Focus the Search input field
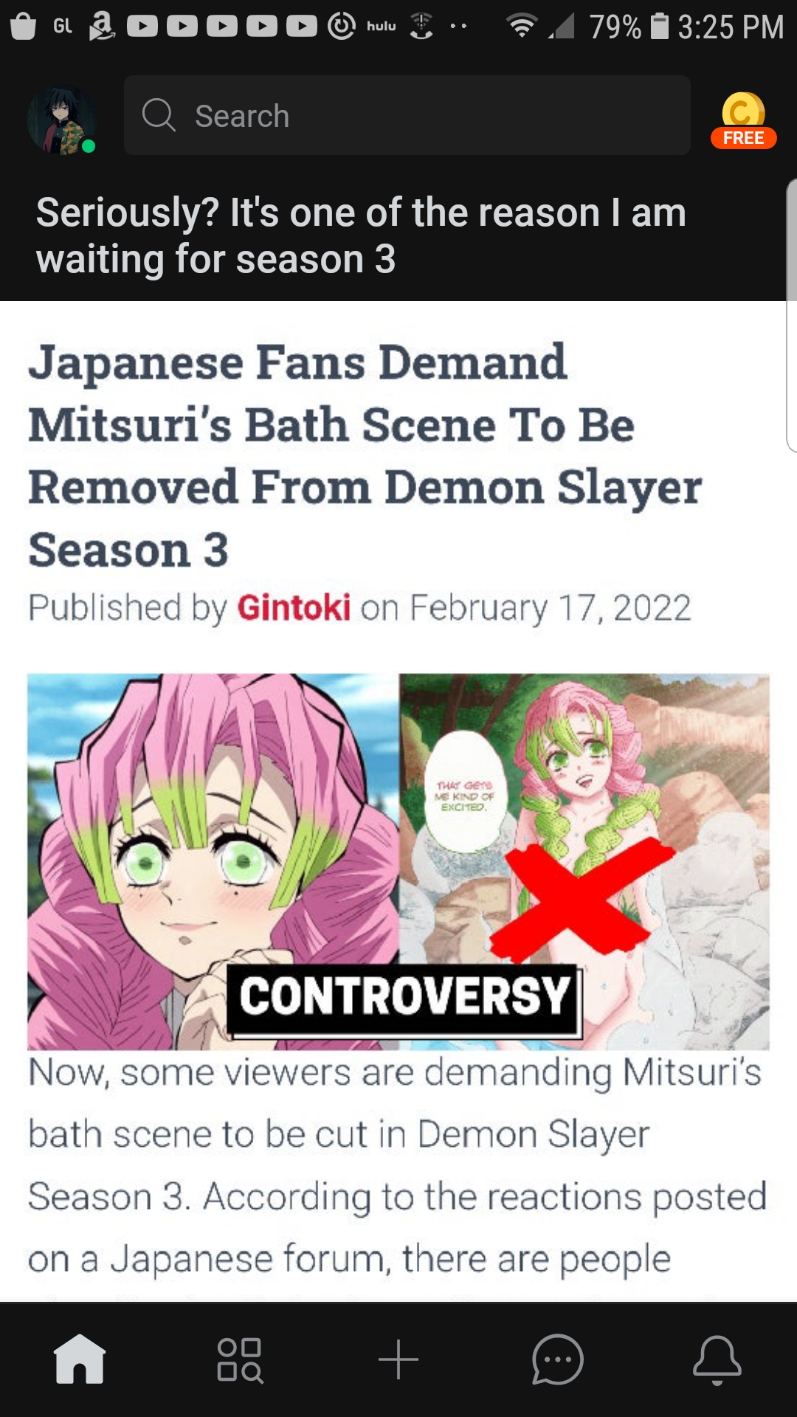Viewport: 797px width, 1417px height. click(407, 115)
